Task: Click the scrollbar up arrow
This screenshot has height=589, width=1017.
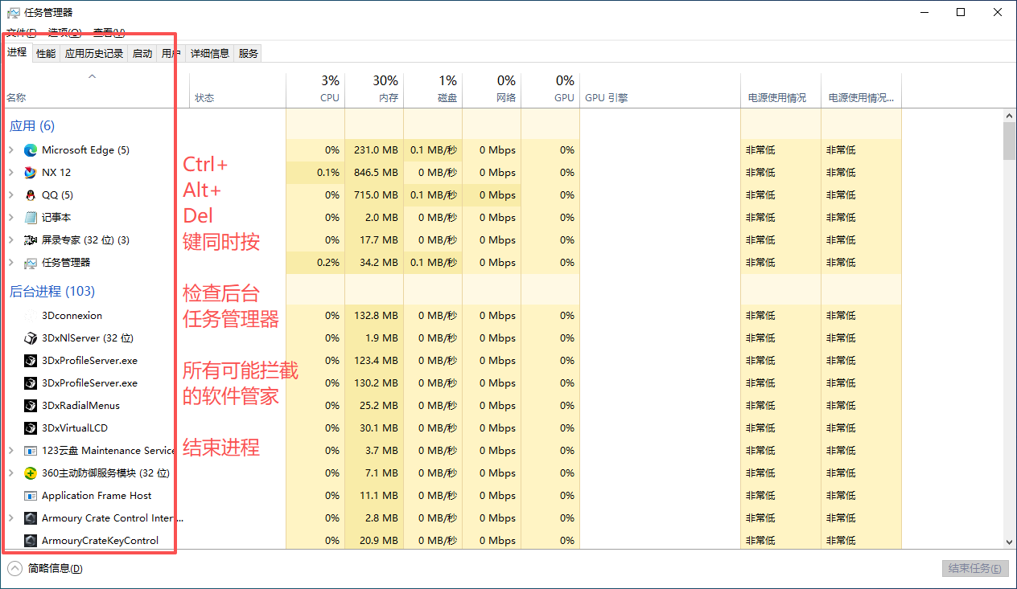Action: point(1009,116)
